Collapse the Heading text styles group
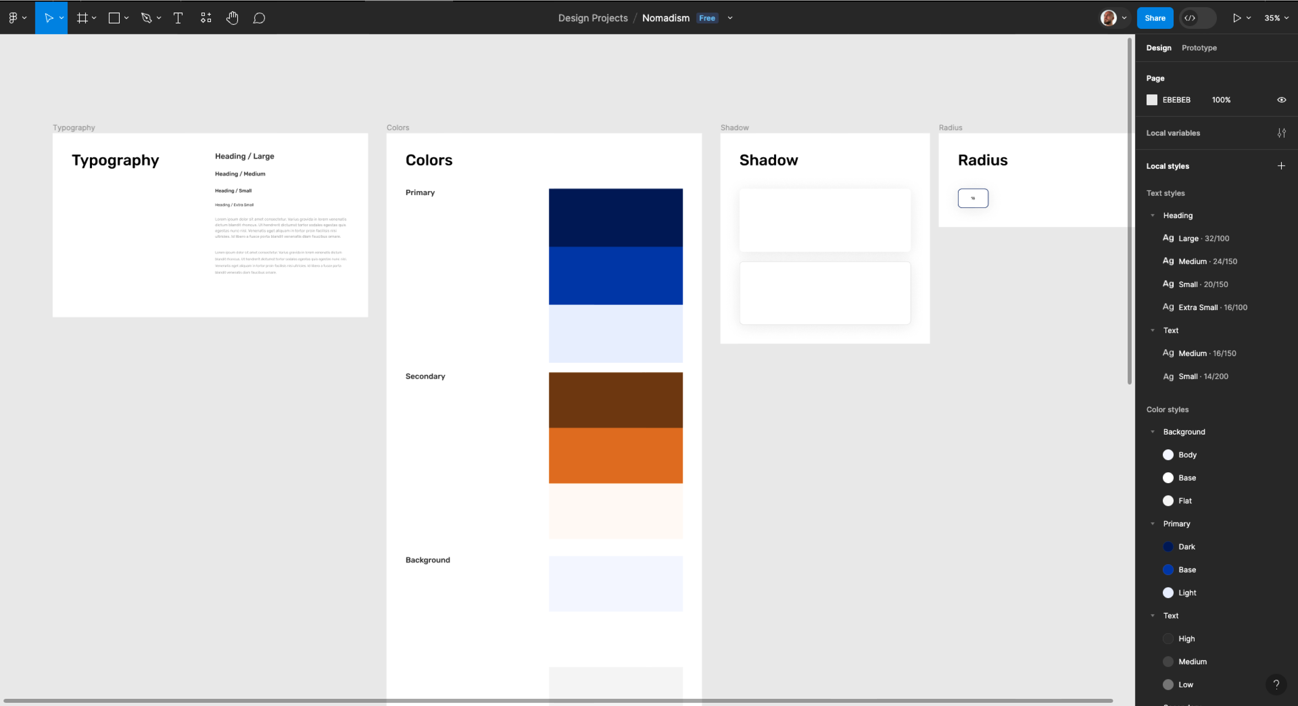 1152,216
